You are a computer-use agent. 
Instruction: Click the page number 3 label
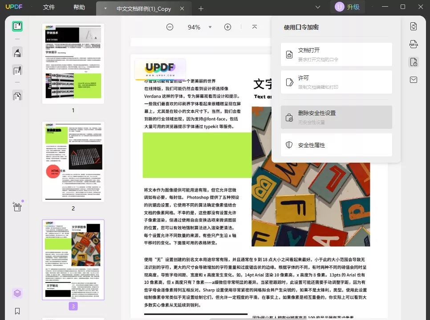73,306
